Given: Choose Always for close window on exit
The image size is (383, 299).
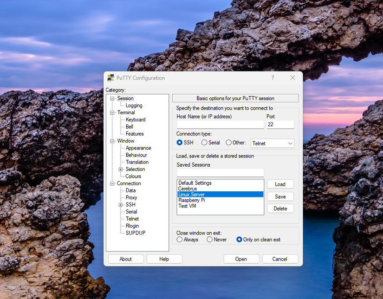Looking at the screenshot, I should 180,240.
